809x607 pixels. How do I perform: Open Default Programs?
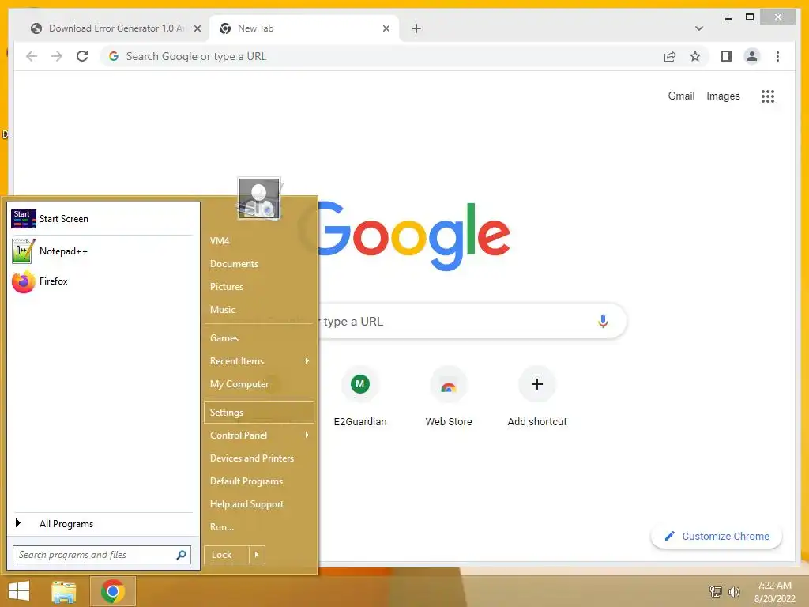(x=259, y=481)
